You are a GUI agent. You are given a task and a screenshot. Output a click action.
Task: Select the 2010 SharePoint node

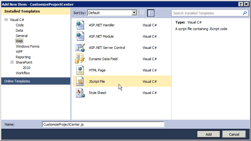[x=27, y=68]
